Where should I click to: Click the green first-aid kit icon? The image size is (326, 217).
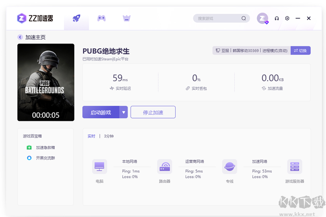pyautogui.click(x=29, y=147)
